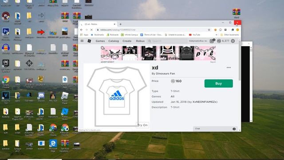Open the Games tab in Roblox header
This screenshot has width=284, height=160.
tap(100, 41)
